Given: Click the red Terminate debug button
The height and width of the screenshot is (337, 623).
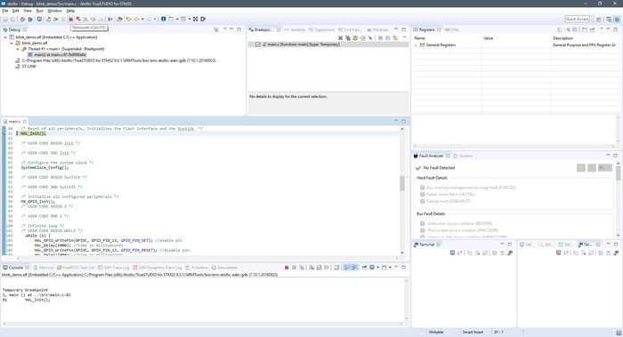Looking at the screenshot, I should 70,19.
